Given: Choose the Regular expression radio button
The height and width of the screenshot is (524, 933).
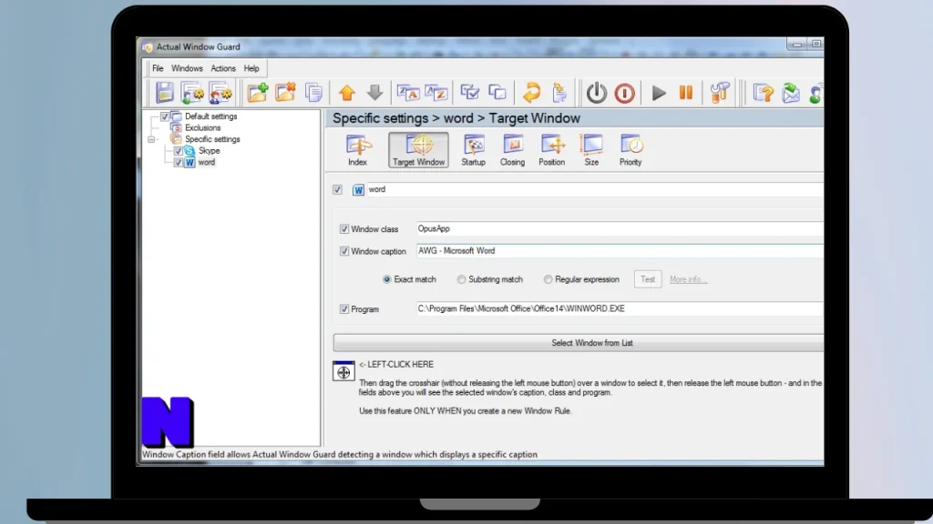Looking at the screenshot, I should point(548,279).
